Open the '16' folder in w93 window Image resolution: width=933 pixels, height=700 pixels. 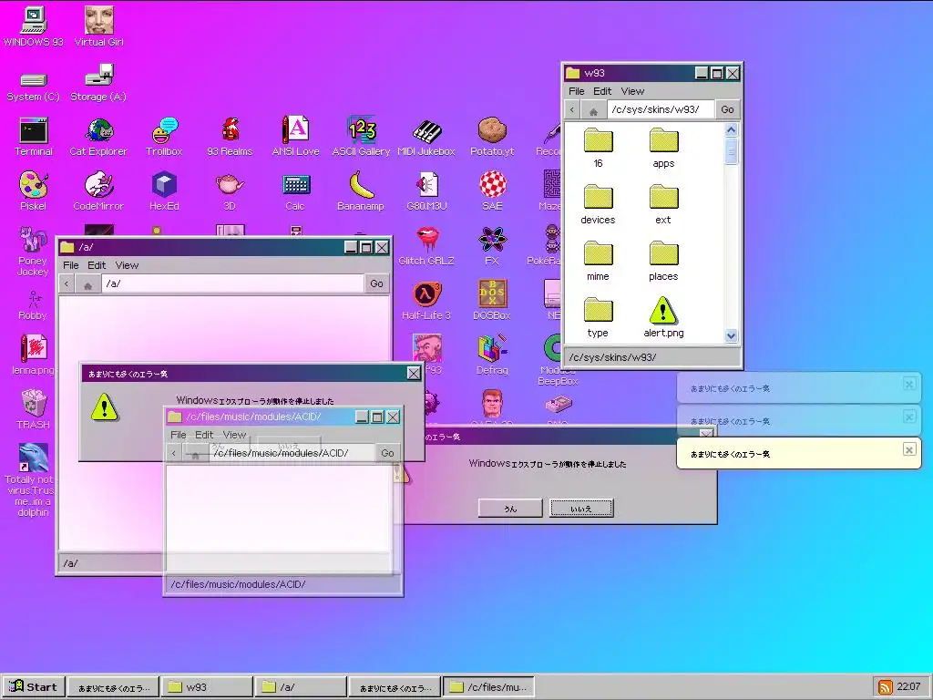(x=598, y=149)
